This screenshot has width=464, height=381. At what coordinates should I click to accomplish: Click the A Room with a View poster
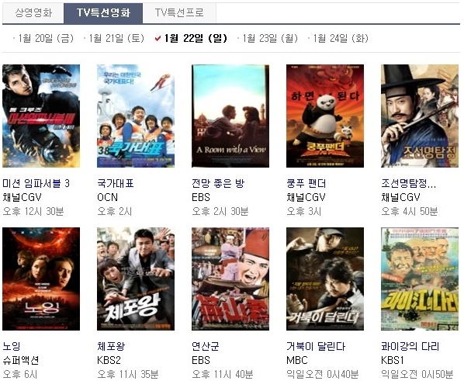[230, 116]
